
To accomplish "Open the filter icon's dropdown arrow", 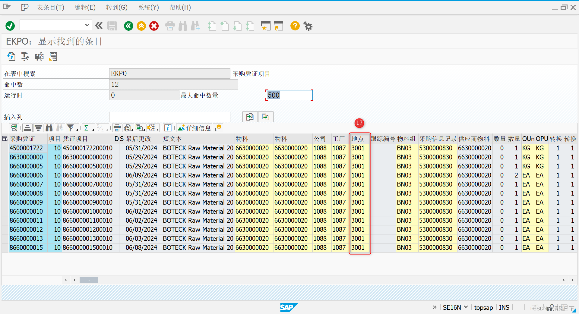I will pos(76,130).
